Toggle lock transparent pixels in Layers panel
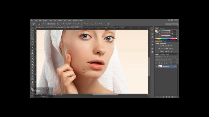 tap(159, 63)
